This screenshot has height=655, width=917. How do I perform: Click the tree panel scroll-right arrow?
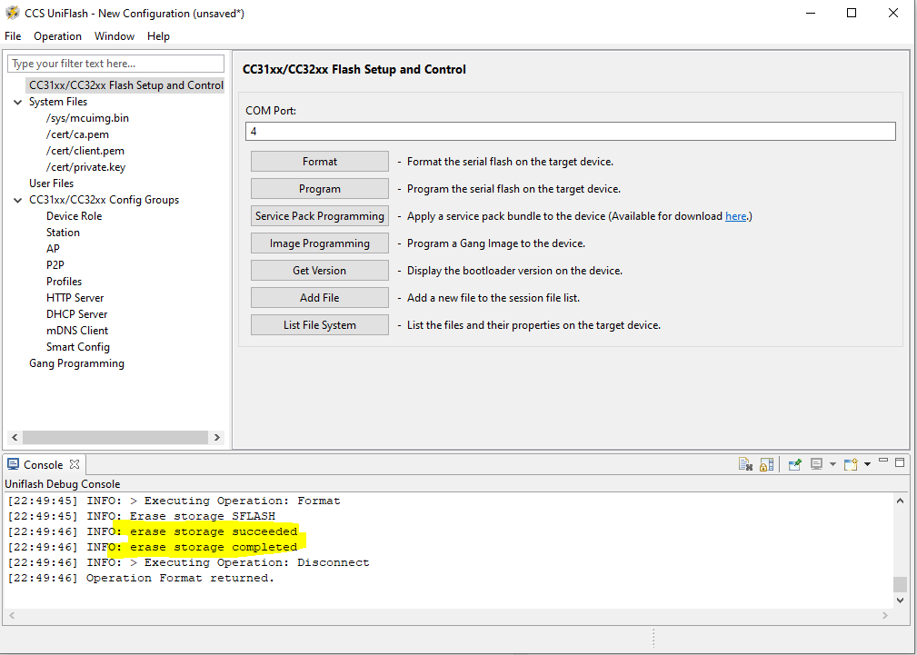tap(217, 438)
